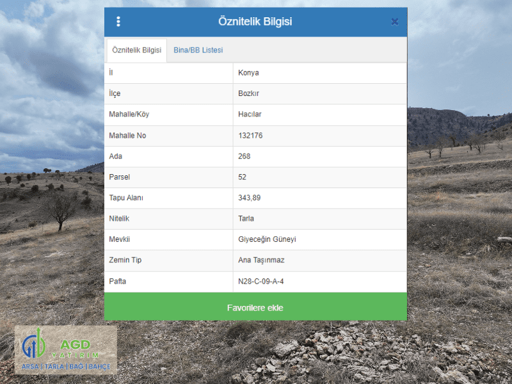Image resolution: width=512 pixels, height=384 pixels.
Task: Select the Tapu Alanı value 343,89
Action: pos(250,198)
